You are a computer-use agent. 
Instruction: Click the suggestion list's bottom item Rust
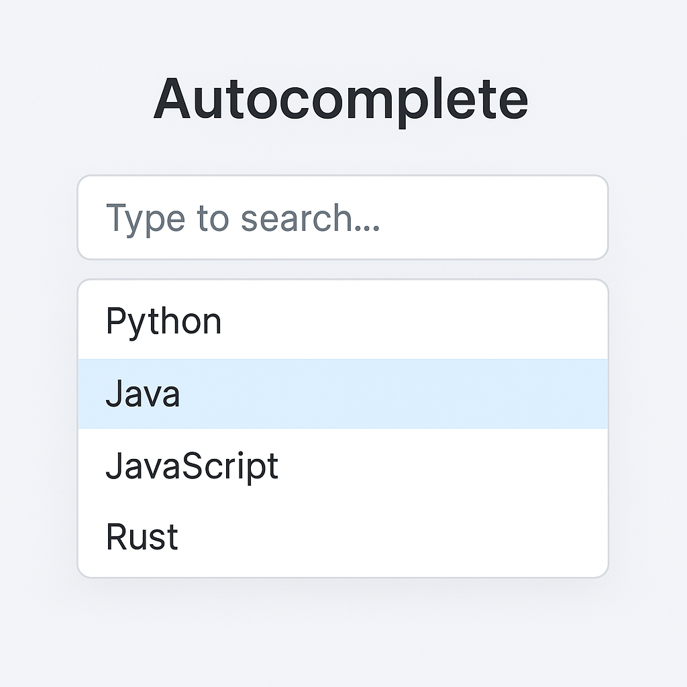pyautogui.click(x=141, y=537)
